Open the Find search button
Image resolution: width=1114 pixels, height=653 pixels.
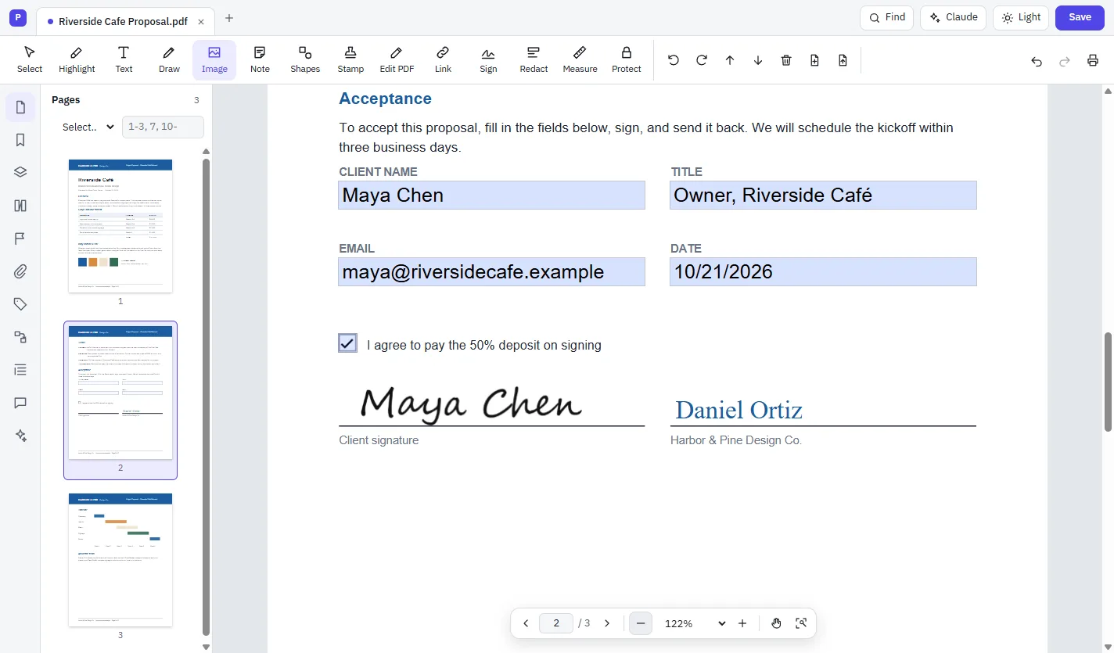pyautogui.click(x=886, y=17)
